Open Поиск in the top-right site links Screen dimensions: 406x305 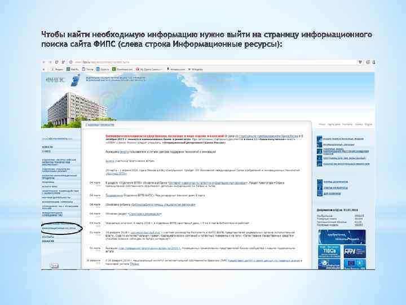coord(322,124)
